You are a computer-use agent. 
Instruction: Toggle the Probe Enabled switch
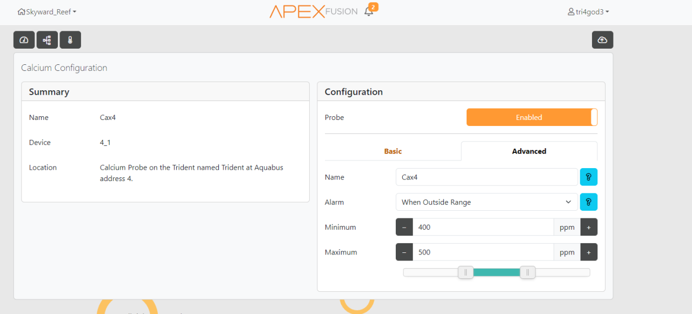click(x=531, y=117)
